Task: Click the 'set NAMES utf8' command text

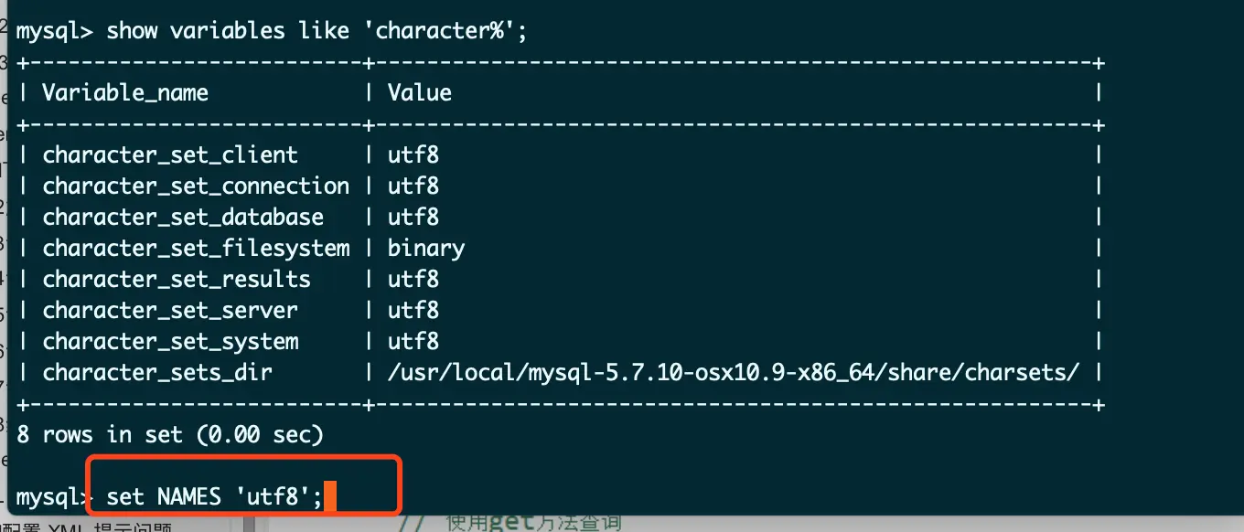Action: click(215, 497)
